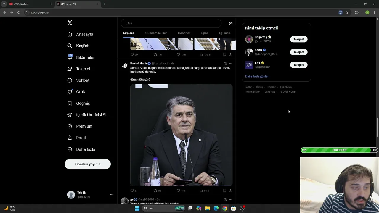Launch Grok from the sidebar
379x213 pixels.
tap(76, 92)
